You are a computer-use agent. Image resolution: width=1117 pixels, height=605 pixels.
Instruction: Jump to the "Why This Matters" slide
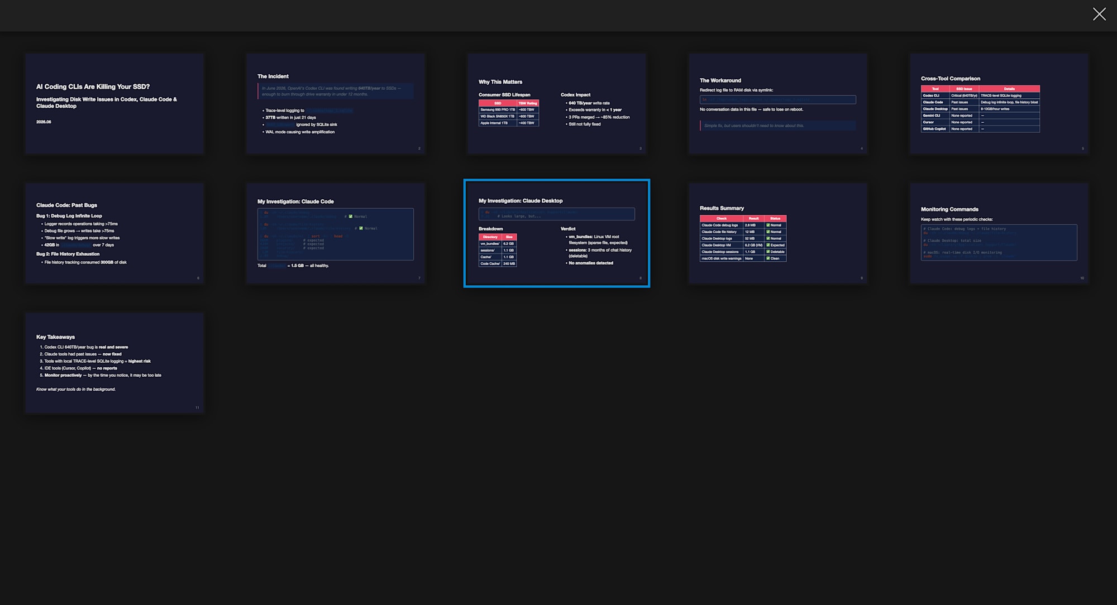(x=557, y=104)
